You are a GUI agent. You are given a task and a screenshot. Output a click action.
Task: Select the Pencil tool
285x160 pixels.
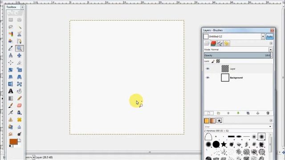(19, 98)
